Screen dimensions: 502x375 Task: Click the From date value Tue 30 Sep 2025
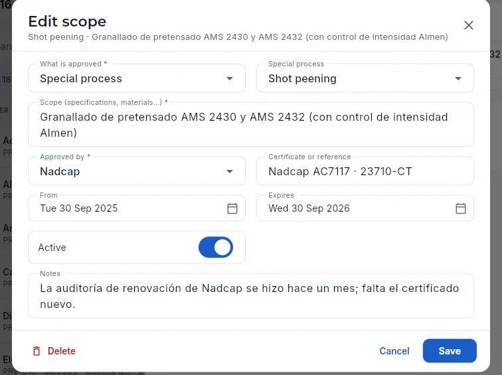point(79,208)
